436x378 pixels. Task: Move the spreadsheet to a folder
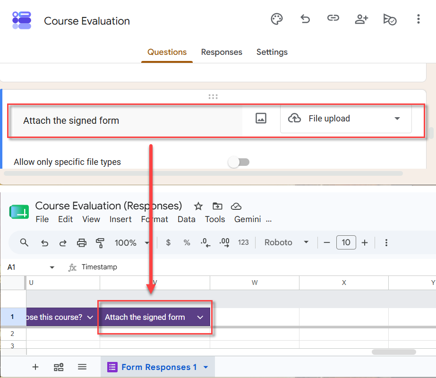217,206
